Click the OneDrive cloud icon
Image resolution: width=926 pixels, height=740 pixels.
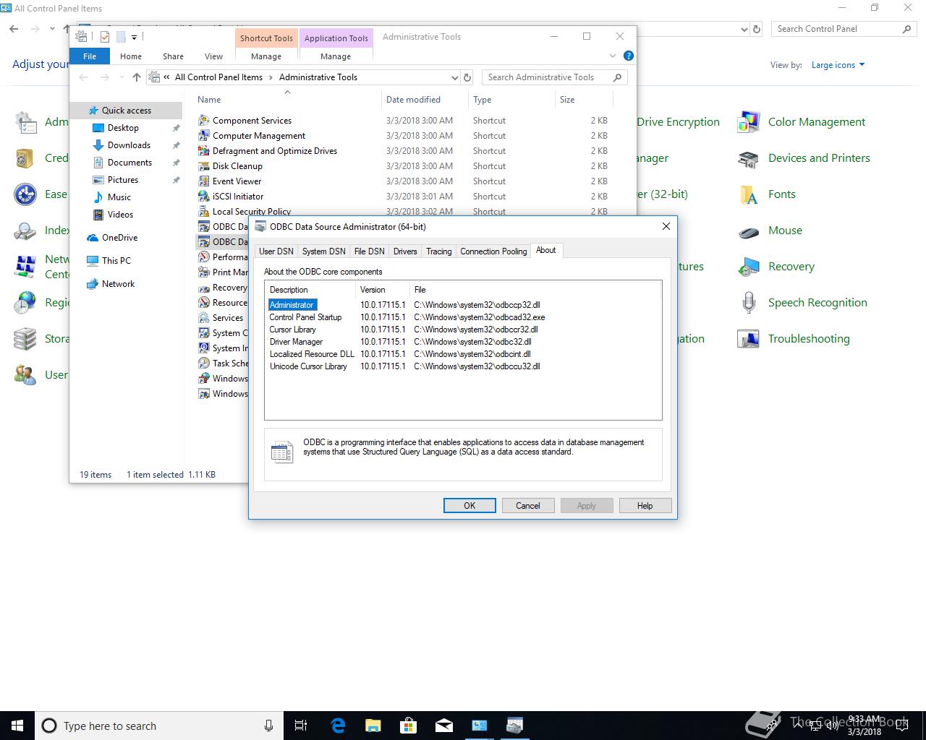coord(93,238)
